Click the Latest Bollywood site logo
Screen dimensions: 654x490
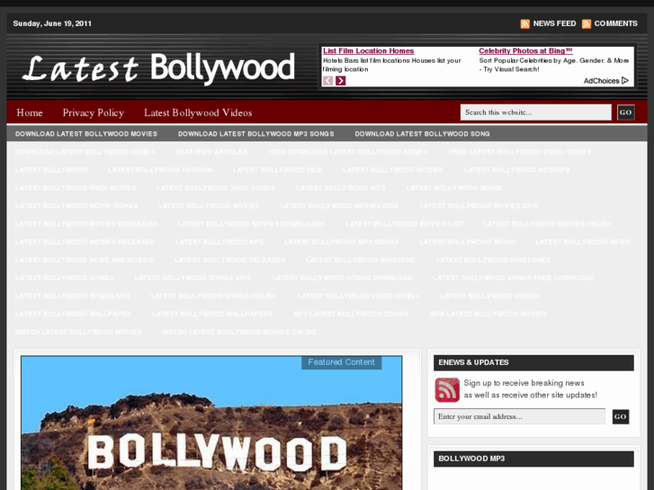pos(158,67)
